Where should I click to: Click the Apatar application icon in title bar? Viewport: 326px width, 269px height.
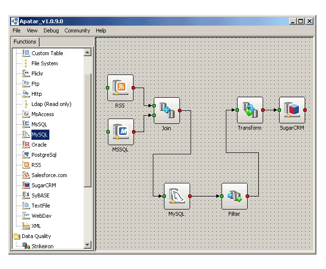15,21
